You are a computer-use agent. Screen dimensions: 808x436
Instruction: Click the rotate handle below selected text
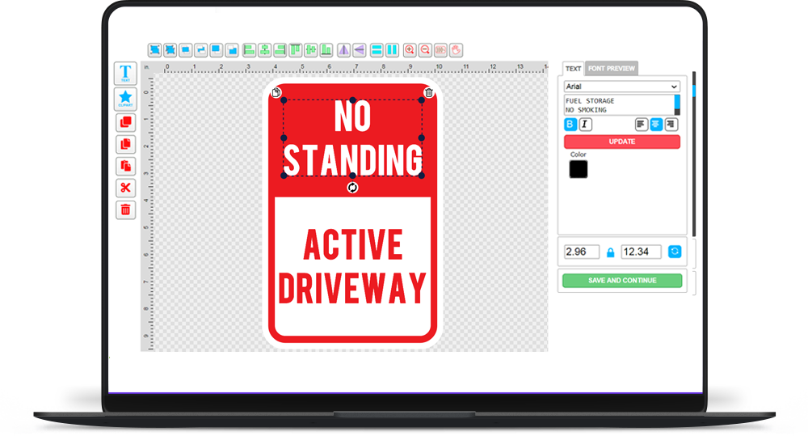(x=352, y=188)
